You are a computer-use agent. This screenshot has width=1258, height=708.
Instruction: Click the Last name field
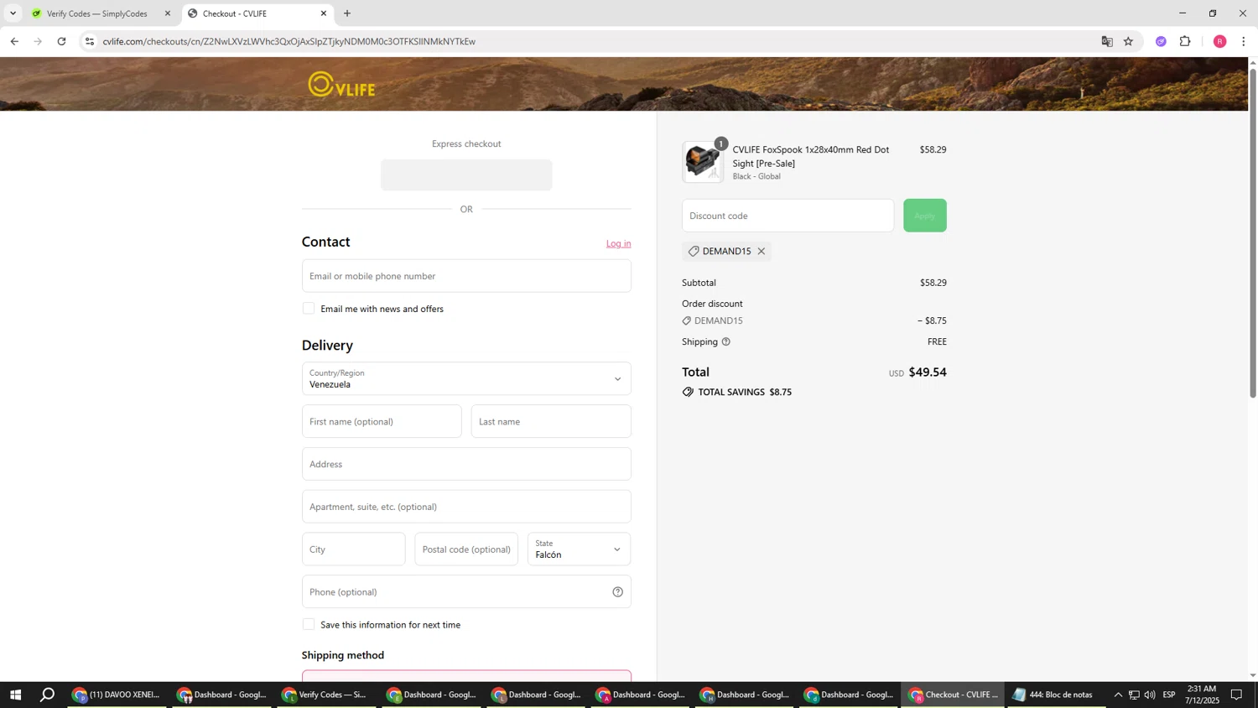551,421
